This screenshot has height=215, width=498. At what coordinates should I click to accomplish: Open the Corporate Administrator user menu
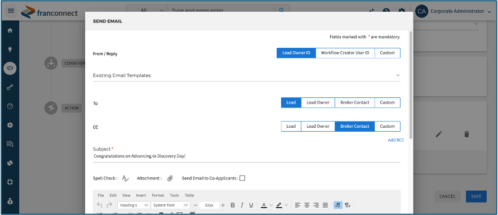pyautogui.click(x=453, y=11)
